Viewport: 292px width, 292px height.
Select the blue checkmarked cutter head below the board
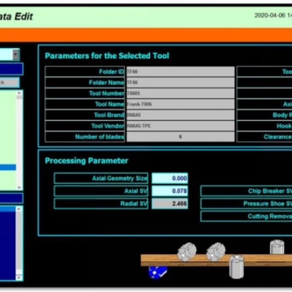pos(157,273)
